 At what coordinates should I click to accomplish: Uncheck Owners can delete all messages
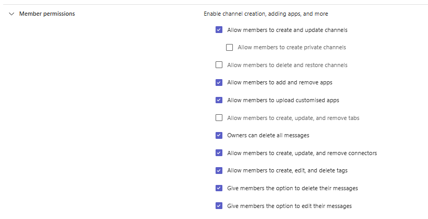tap(219, 136)
